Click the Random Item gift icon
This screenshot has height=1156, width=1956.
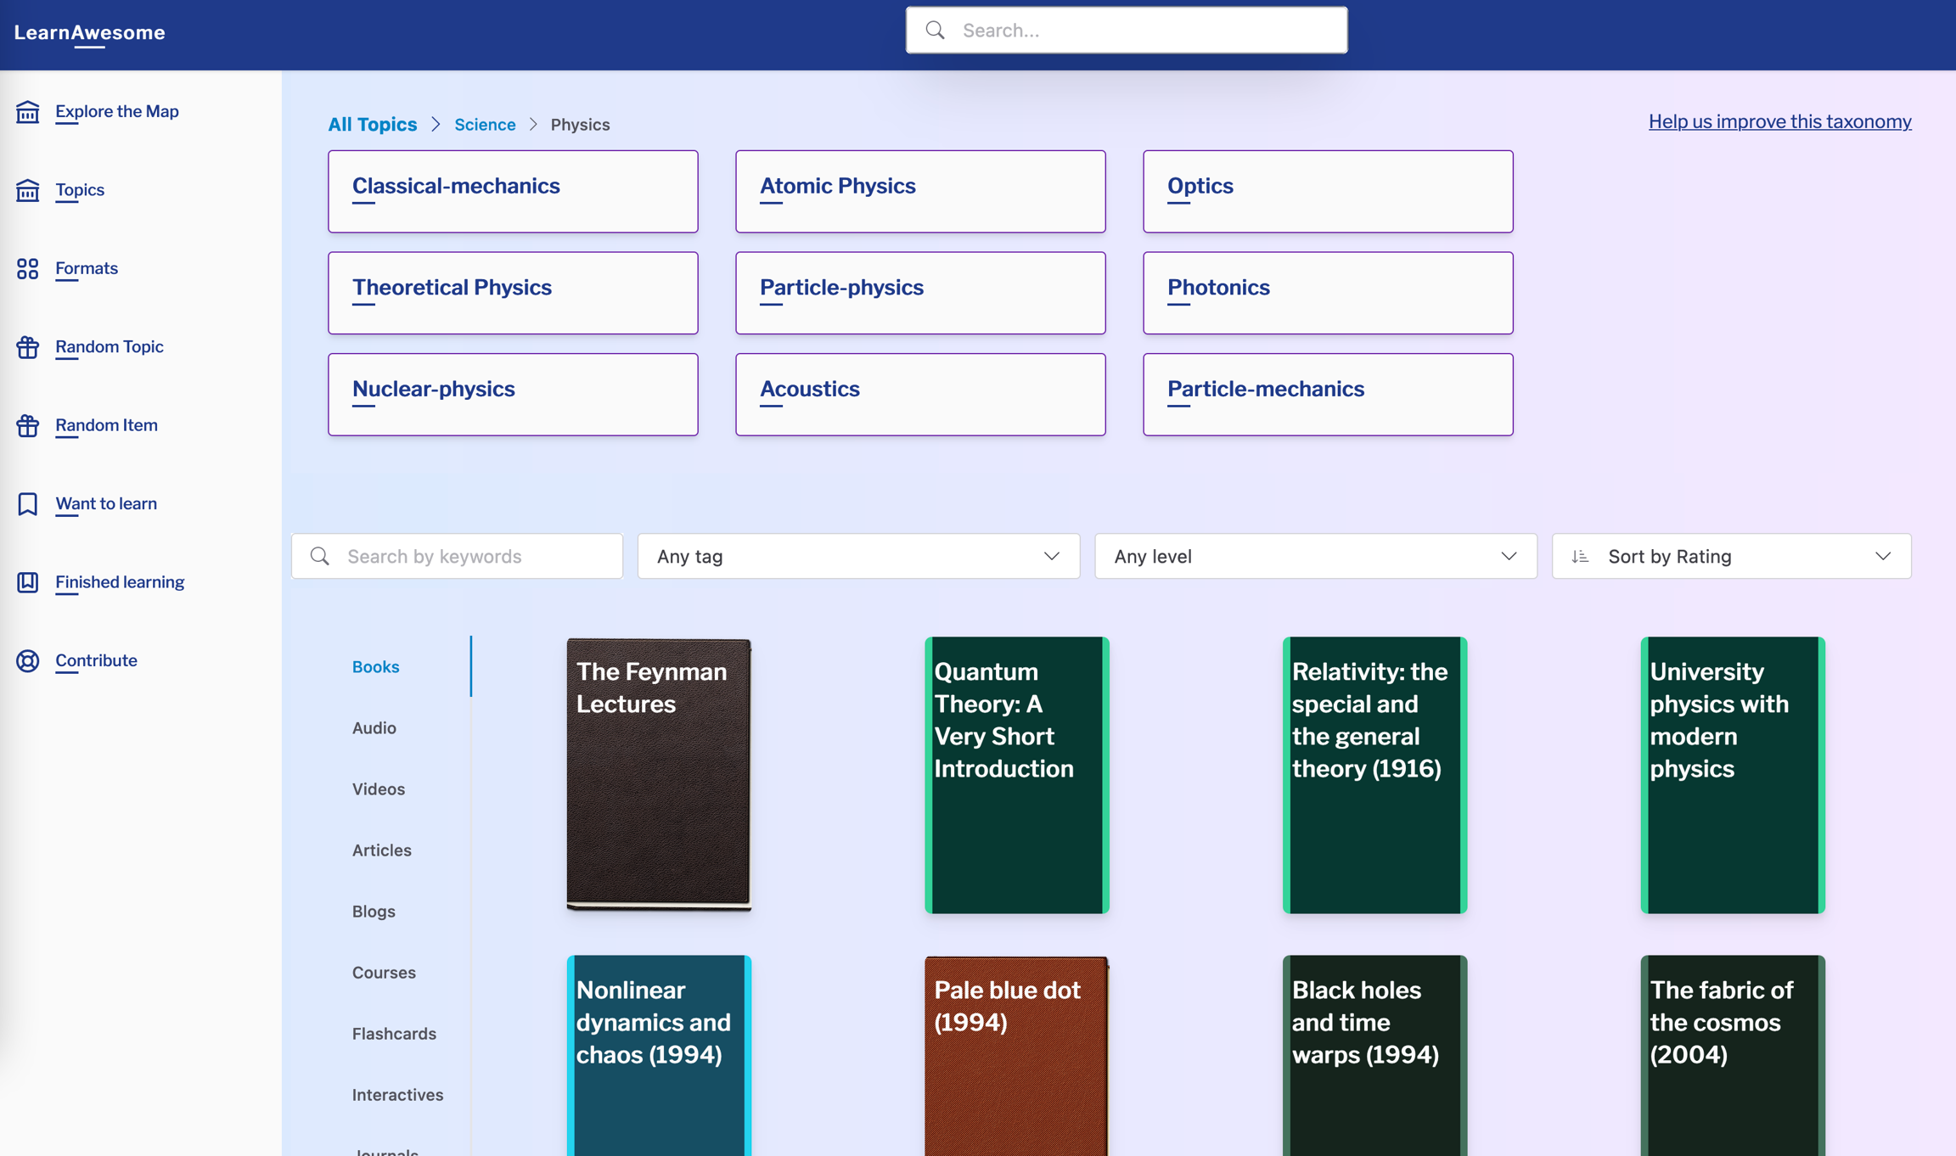(27, 425)
